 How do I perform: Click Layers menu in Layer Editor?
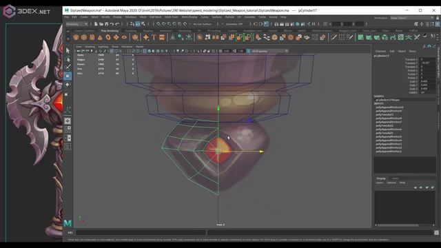(x=380, y=183)
